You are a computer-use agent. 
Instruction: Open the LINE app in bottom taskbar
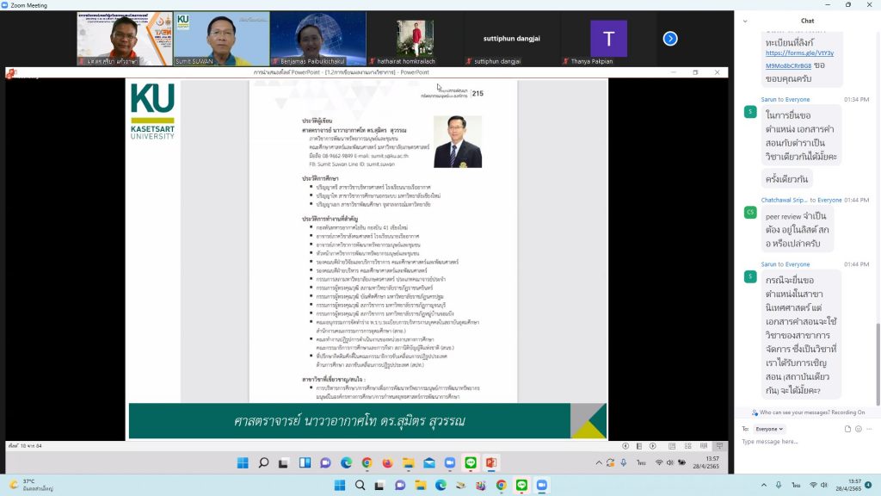pyautogui.click(x=521, y=485)
